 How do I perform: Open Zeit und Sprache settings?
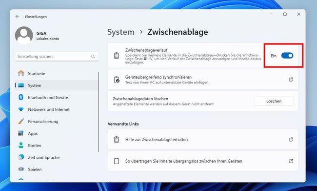point(57,157)
